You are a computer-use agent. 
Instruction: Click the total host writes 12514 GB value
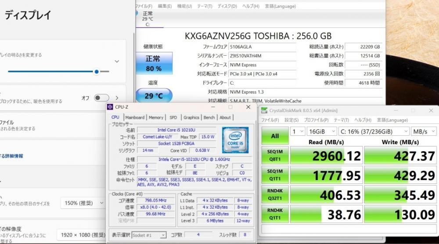pyautogui.click(x=363, y=56)
